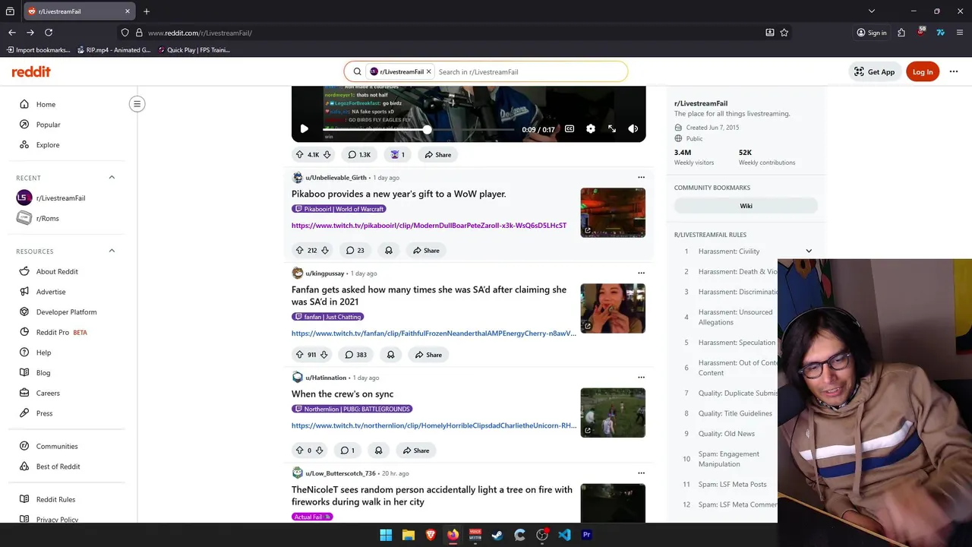The height and width of the screenshot is (547, 972).
Task: Select Pikabooirl World of Warcraft flair
Action: coord(339,209)
